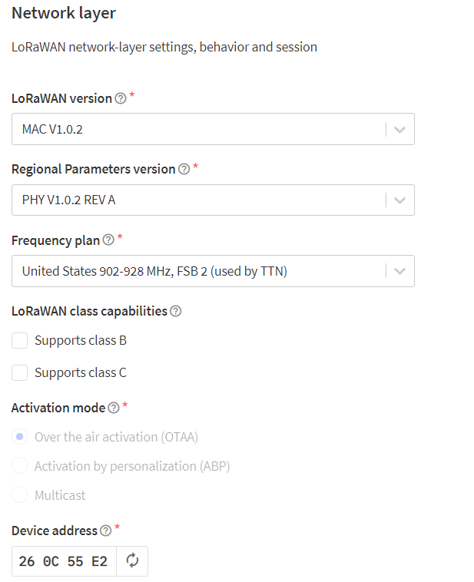The image size is (474, 582).
Task: Select the Multicast activation mode
Action: (20, 495)
